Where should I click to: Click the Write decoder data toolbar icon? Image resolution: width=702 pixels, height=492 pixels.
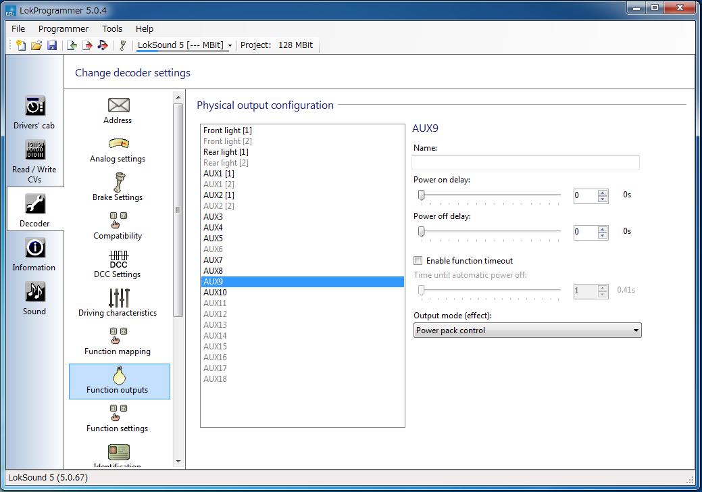pos(87,45)
